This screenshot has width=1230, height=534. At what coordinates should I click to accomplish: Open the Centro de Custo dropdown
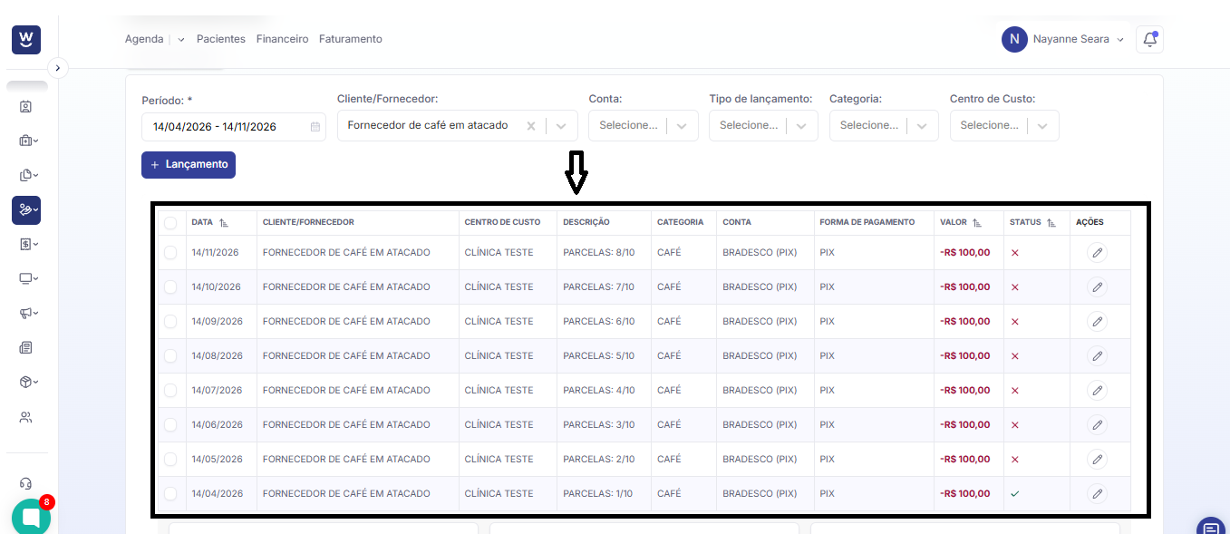1003,126
